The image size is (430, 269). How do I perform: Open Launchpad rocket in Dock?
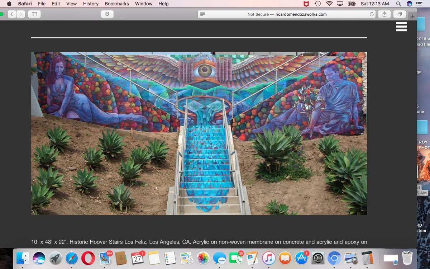pyautogui.click(x=55, y=258)
